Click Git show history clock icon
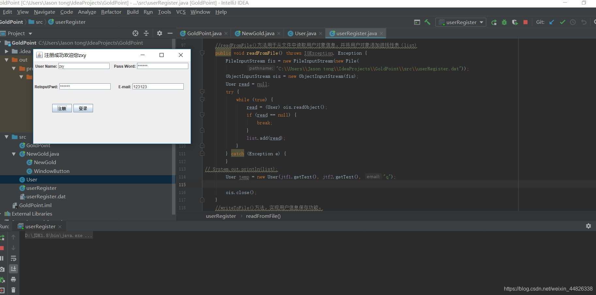Viewport: 596px width, 295px height. (573, 22)
